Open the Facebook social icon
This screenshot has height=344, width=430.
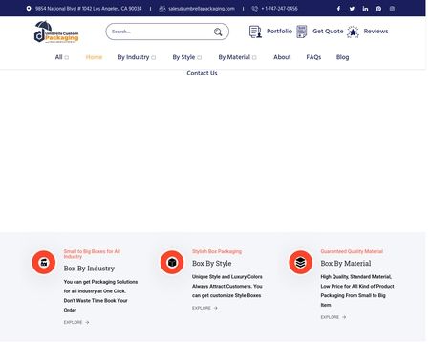(x=338, y=9)
